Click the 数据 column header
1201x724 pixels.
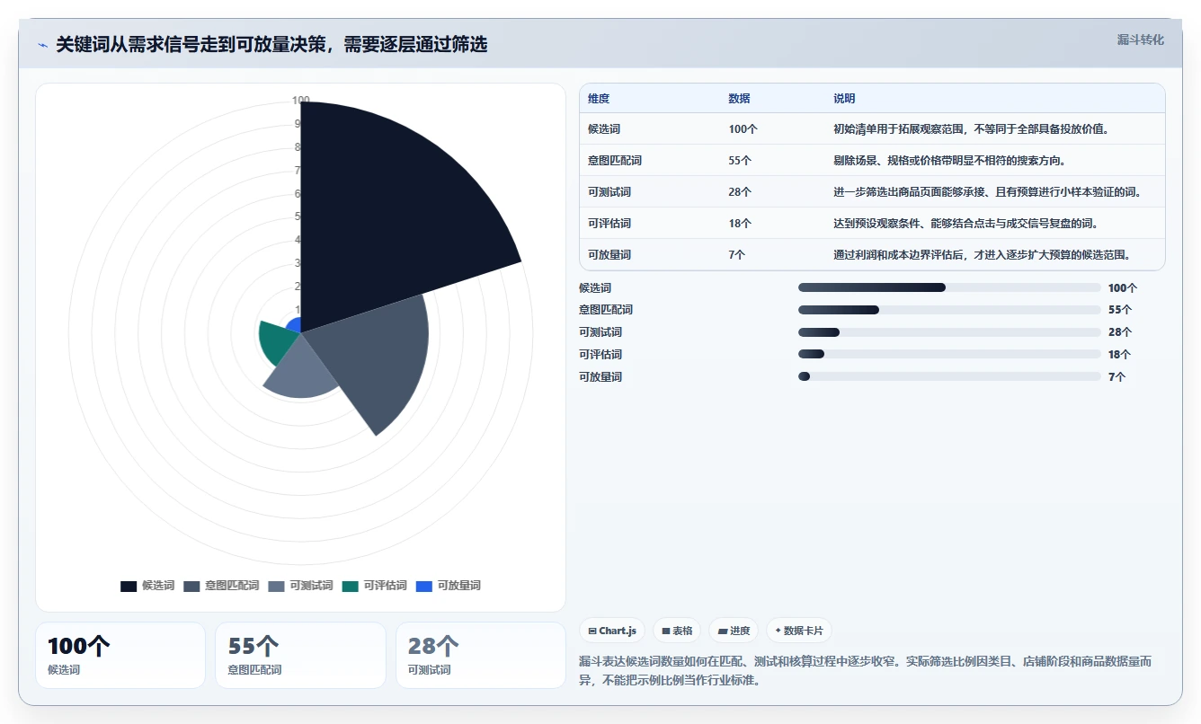tap(739, 99)
